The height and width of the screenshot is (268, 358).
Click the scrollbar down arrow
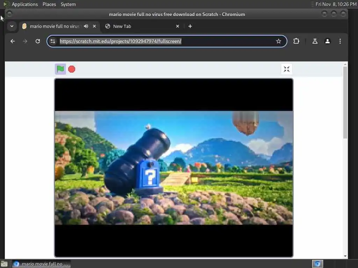pyautogui.click(x=345, y=256)
